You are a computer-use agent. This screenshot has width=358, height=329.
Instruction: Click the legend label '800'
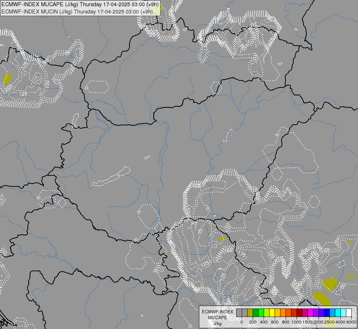[x=286, y=322]
